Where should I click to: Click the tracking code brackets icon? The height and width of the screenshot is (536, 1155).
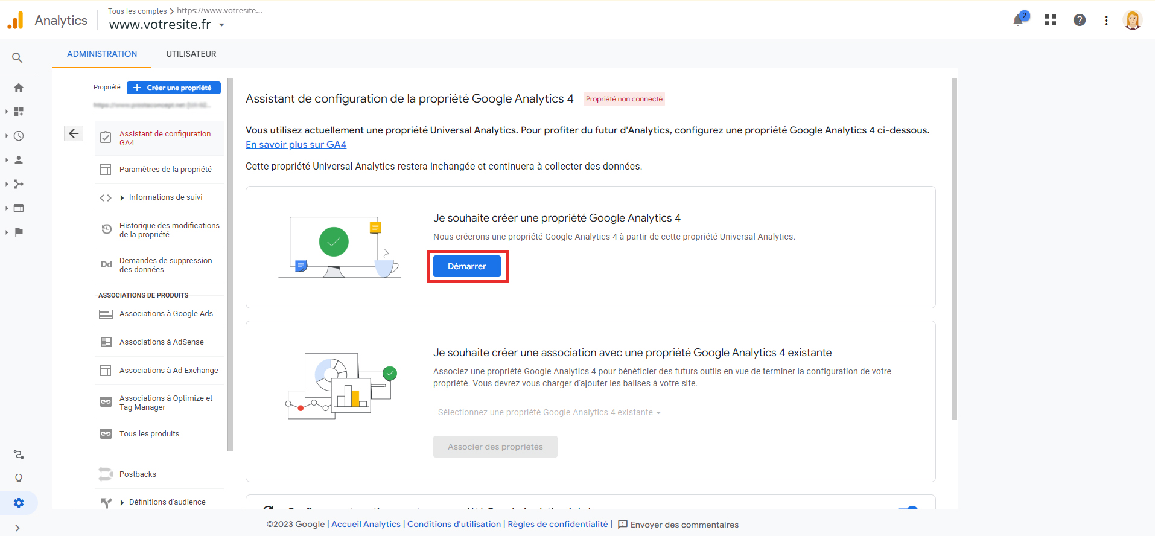tap(106, 197)
